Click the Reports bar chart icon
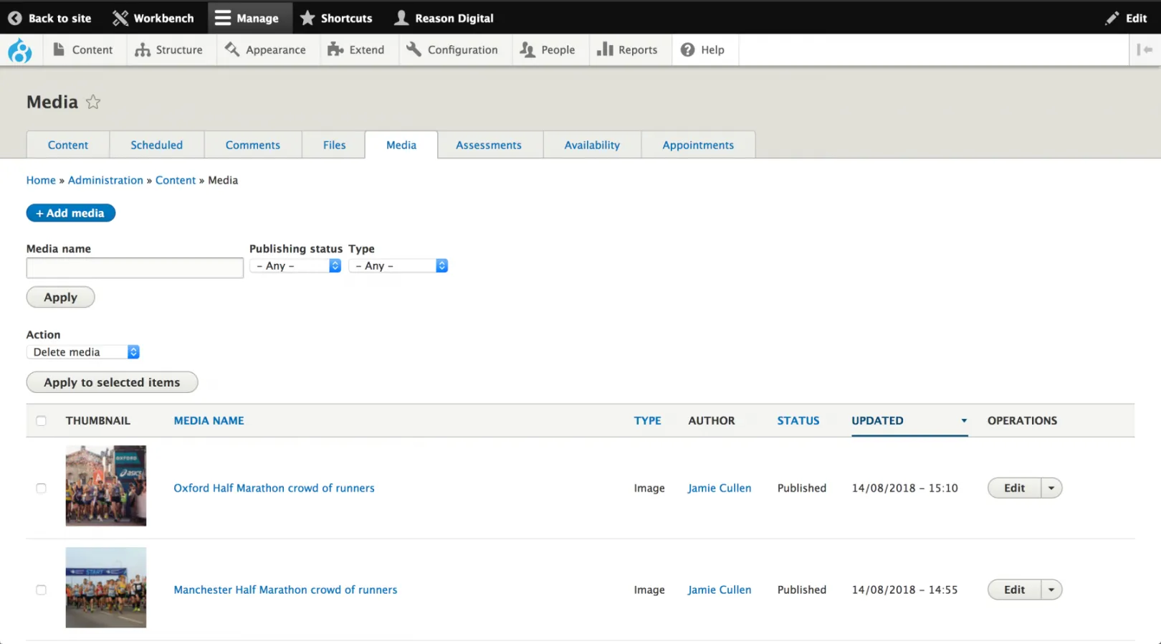 point(605,49)
